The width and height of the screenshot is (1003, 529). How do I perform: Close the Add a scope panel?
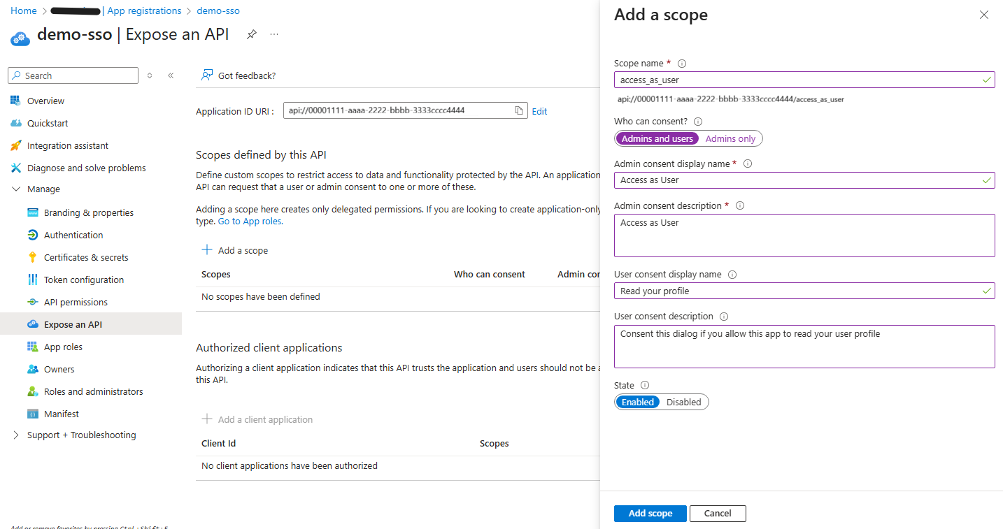click(x=983, y=14)
